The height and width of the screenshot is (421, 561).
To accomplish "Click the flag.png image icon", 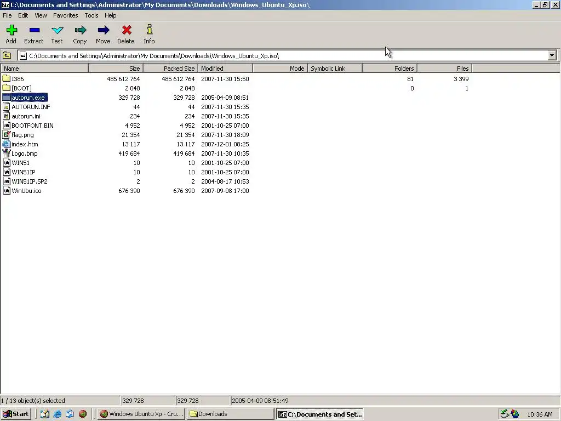I will click(x=6, y=135).
